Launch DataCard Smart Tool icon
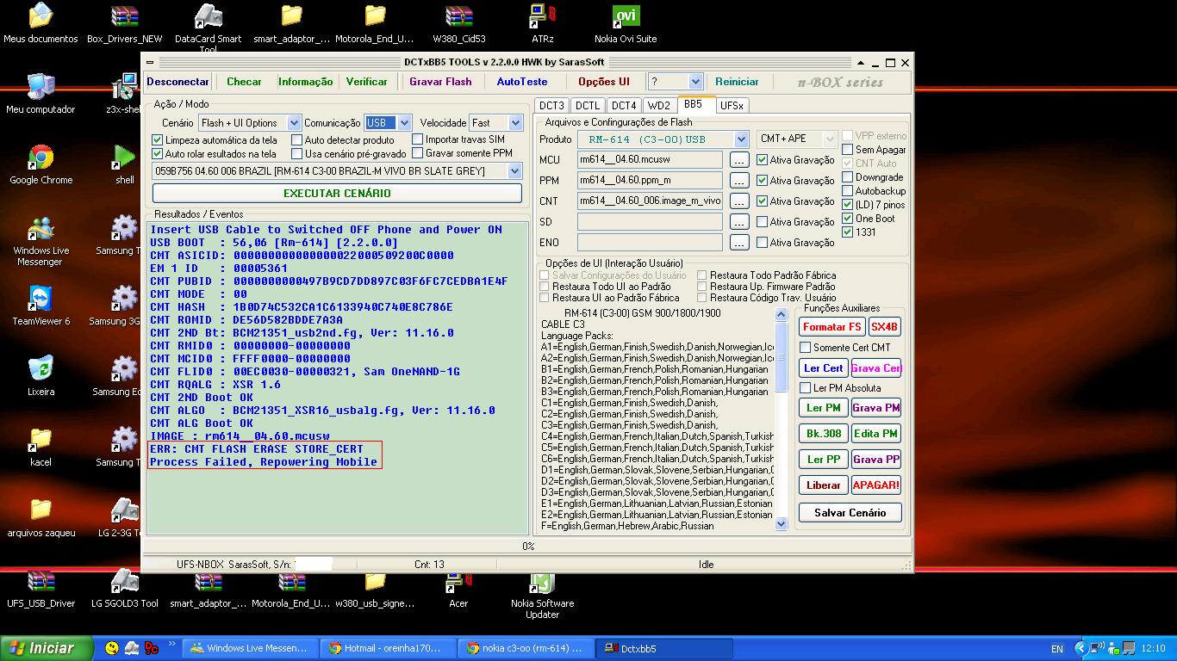1177x661 pixels. point(208,28)
